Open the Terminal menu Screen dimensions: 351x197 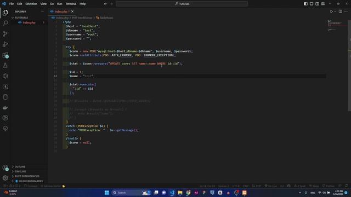point(71,4)
